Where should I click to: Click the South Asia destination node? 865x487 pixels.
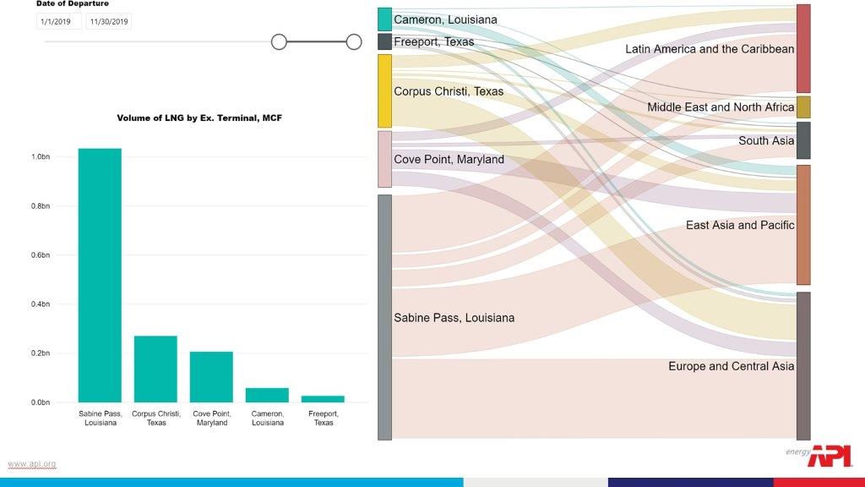point(803,140)
